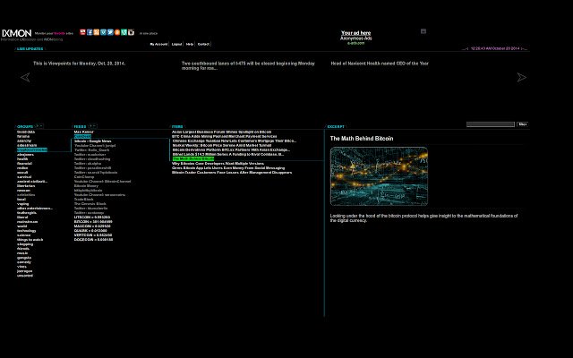
Task: Open 'The Math Behind Bitcoin' excerpt title
Action: [362, 139]
